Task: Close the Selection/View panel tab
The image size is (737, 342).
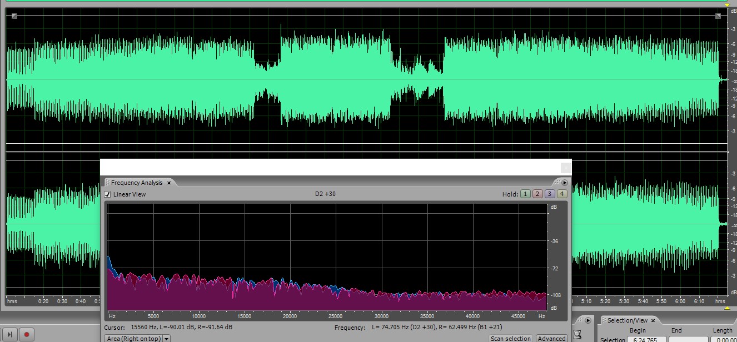Action: 653,320
